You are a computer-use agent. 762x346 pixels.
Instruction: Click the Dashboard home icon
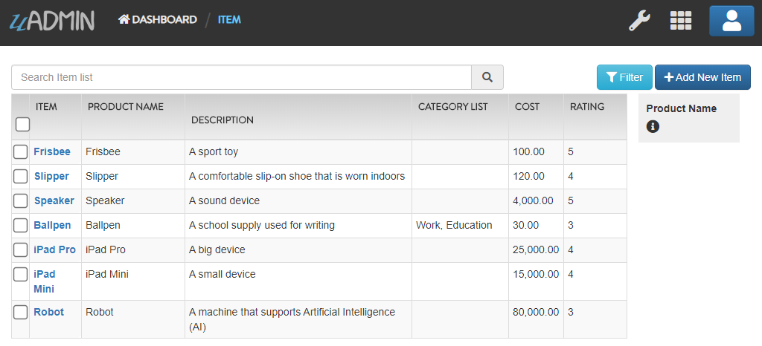tap(124, 19)
